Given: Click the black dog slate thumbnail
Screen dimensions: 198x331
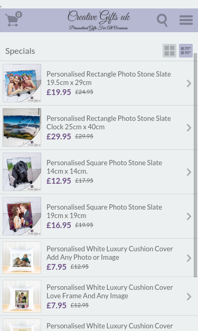Looking at the screenshot, I should (22, 172).
